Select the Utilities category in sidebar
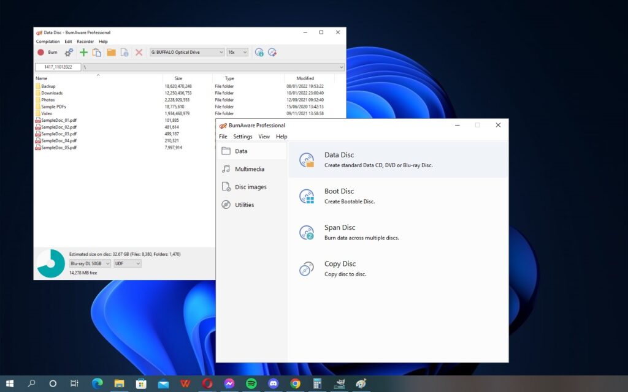The image size is (628, 392). (251, 205)
